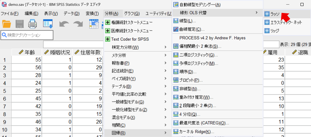Expand the 混合モデル(X) submenu
Image resolution: width=311 pixels, height=137 pixels.
click(138, 118)
